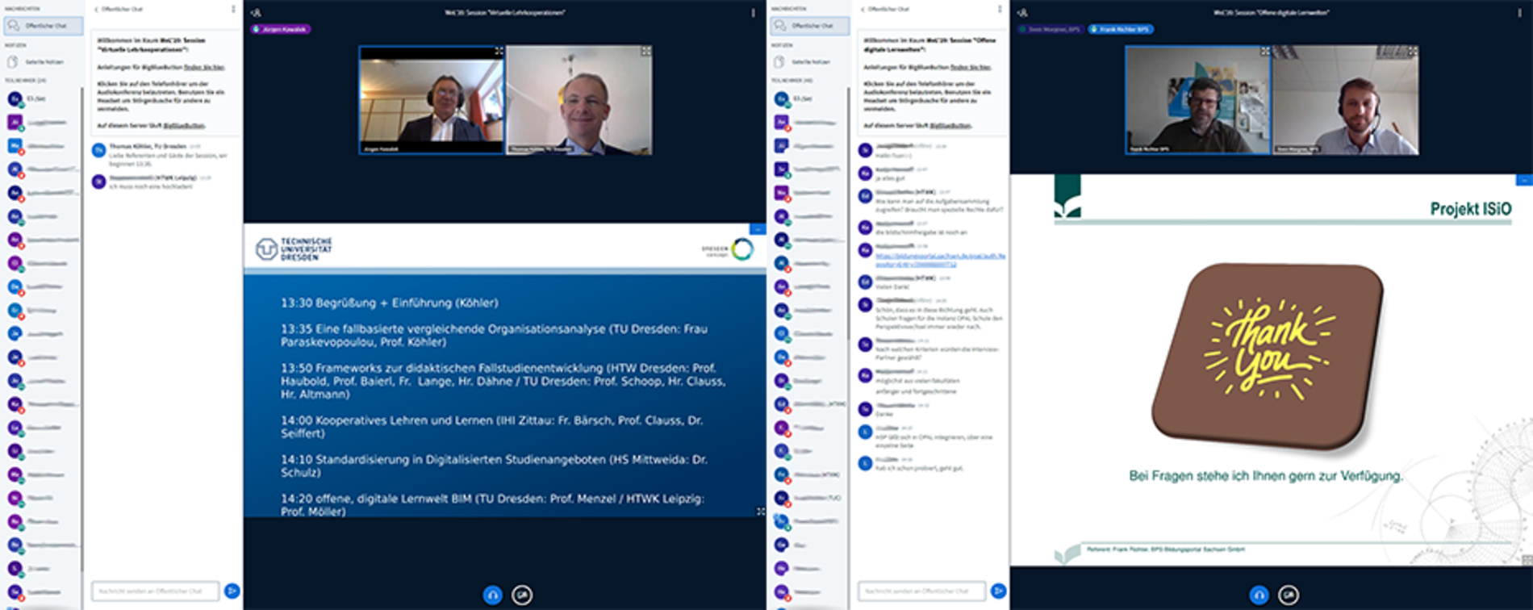
Task: Fullscreen Frank Richter's webcam video
Action: pyautogui.click(x=1264, y=52)
